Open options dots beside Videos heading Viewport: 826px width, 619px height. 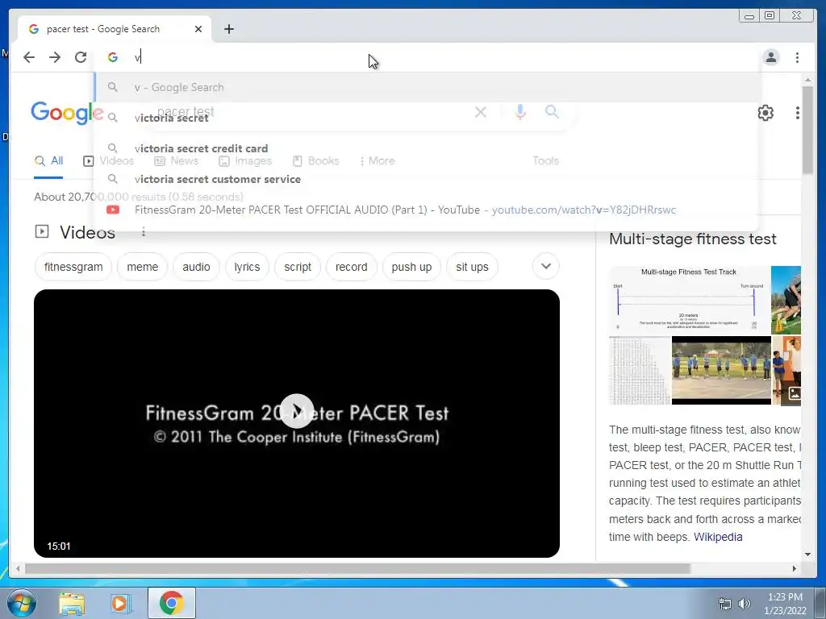pyautogui.click(x=144, y=231)
